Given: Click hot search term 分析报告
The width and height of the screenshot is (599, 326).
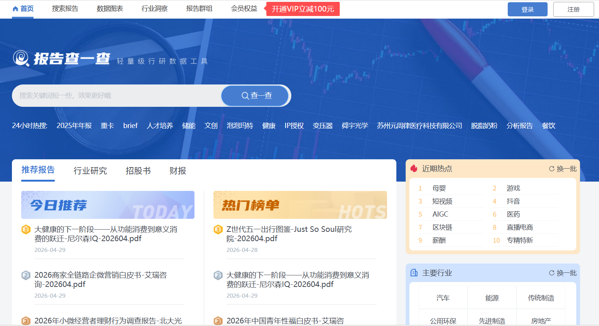Looking at the screenshot, I should point(520,126).
